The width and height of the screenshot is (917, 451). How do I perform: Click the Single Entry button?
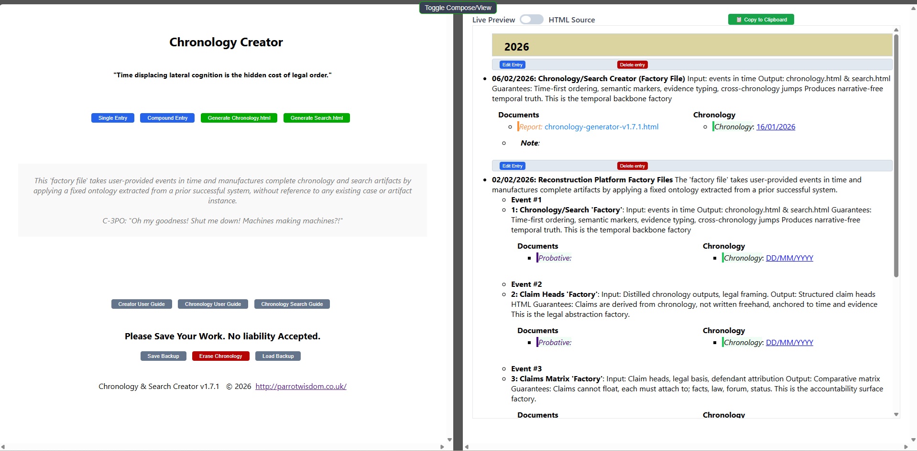112,118
